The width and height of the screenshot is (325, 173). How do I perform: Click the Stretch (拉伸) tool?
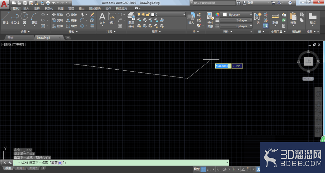tap(58, 26)
